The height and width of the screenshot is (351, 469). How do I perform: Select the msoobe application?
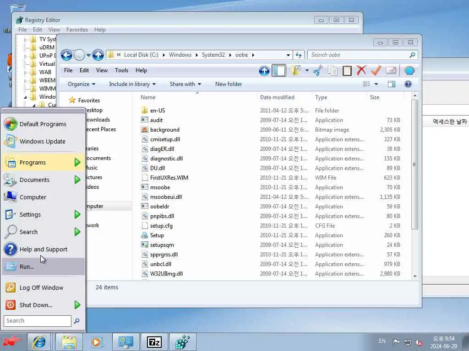pos(160,187)
